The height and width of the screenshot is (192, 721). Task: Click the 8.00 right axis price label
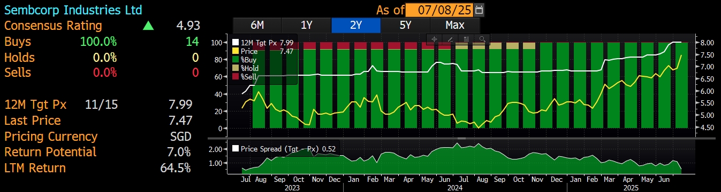tap(707, 42)
